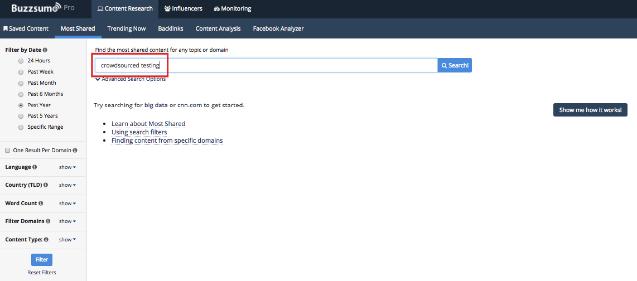Select the 24 Hours date filter
The width and height of the screenshot is (637, 281).
click(21, 61)
